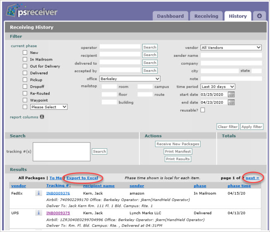Click the city input field
270x232 pixels.
220,71
